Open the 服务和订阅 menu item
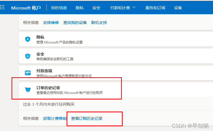 coord(155,8)
